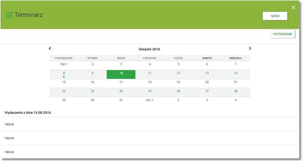Click highlighted day 10

click(121, 74)
